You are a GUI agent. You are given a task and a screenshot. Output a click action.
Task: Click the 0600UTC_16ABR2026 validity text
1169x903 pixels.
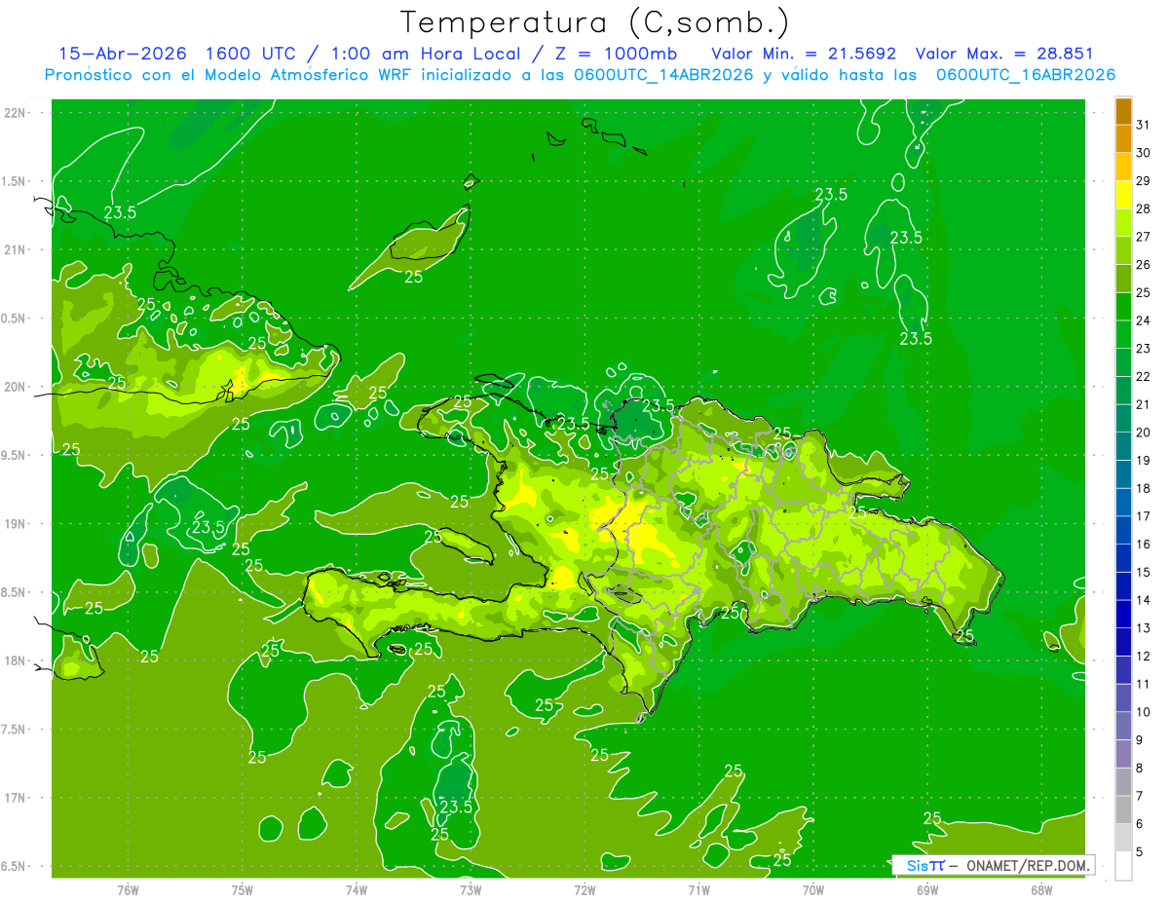(x=1025, y=75)
